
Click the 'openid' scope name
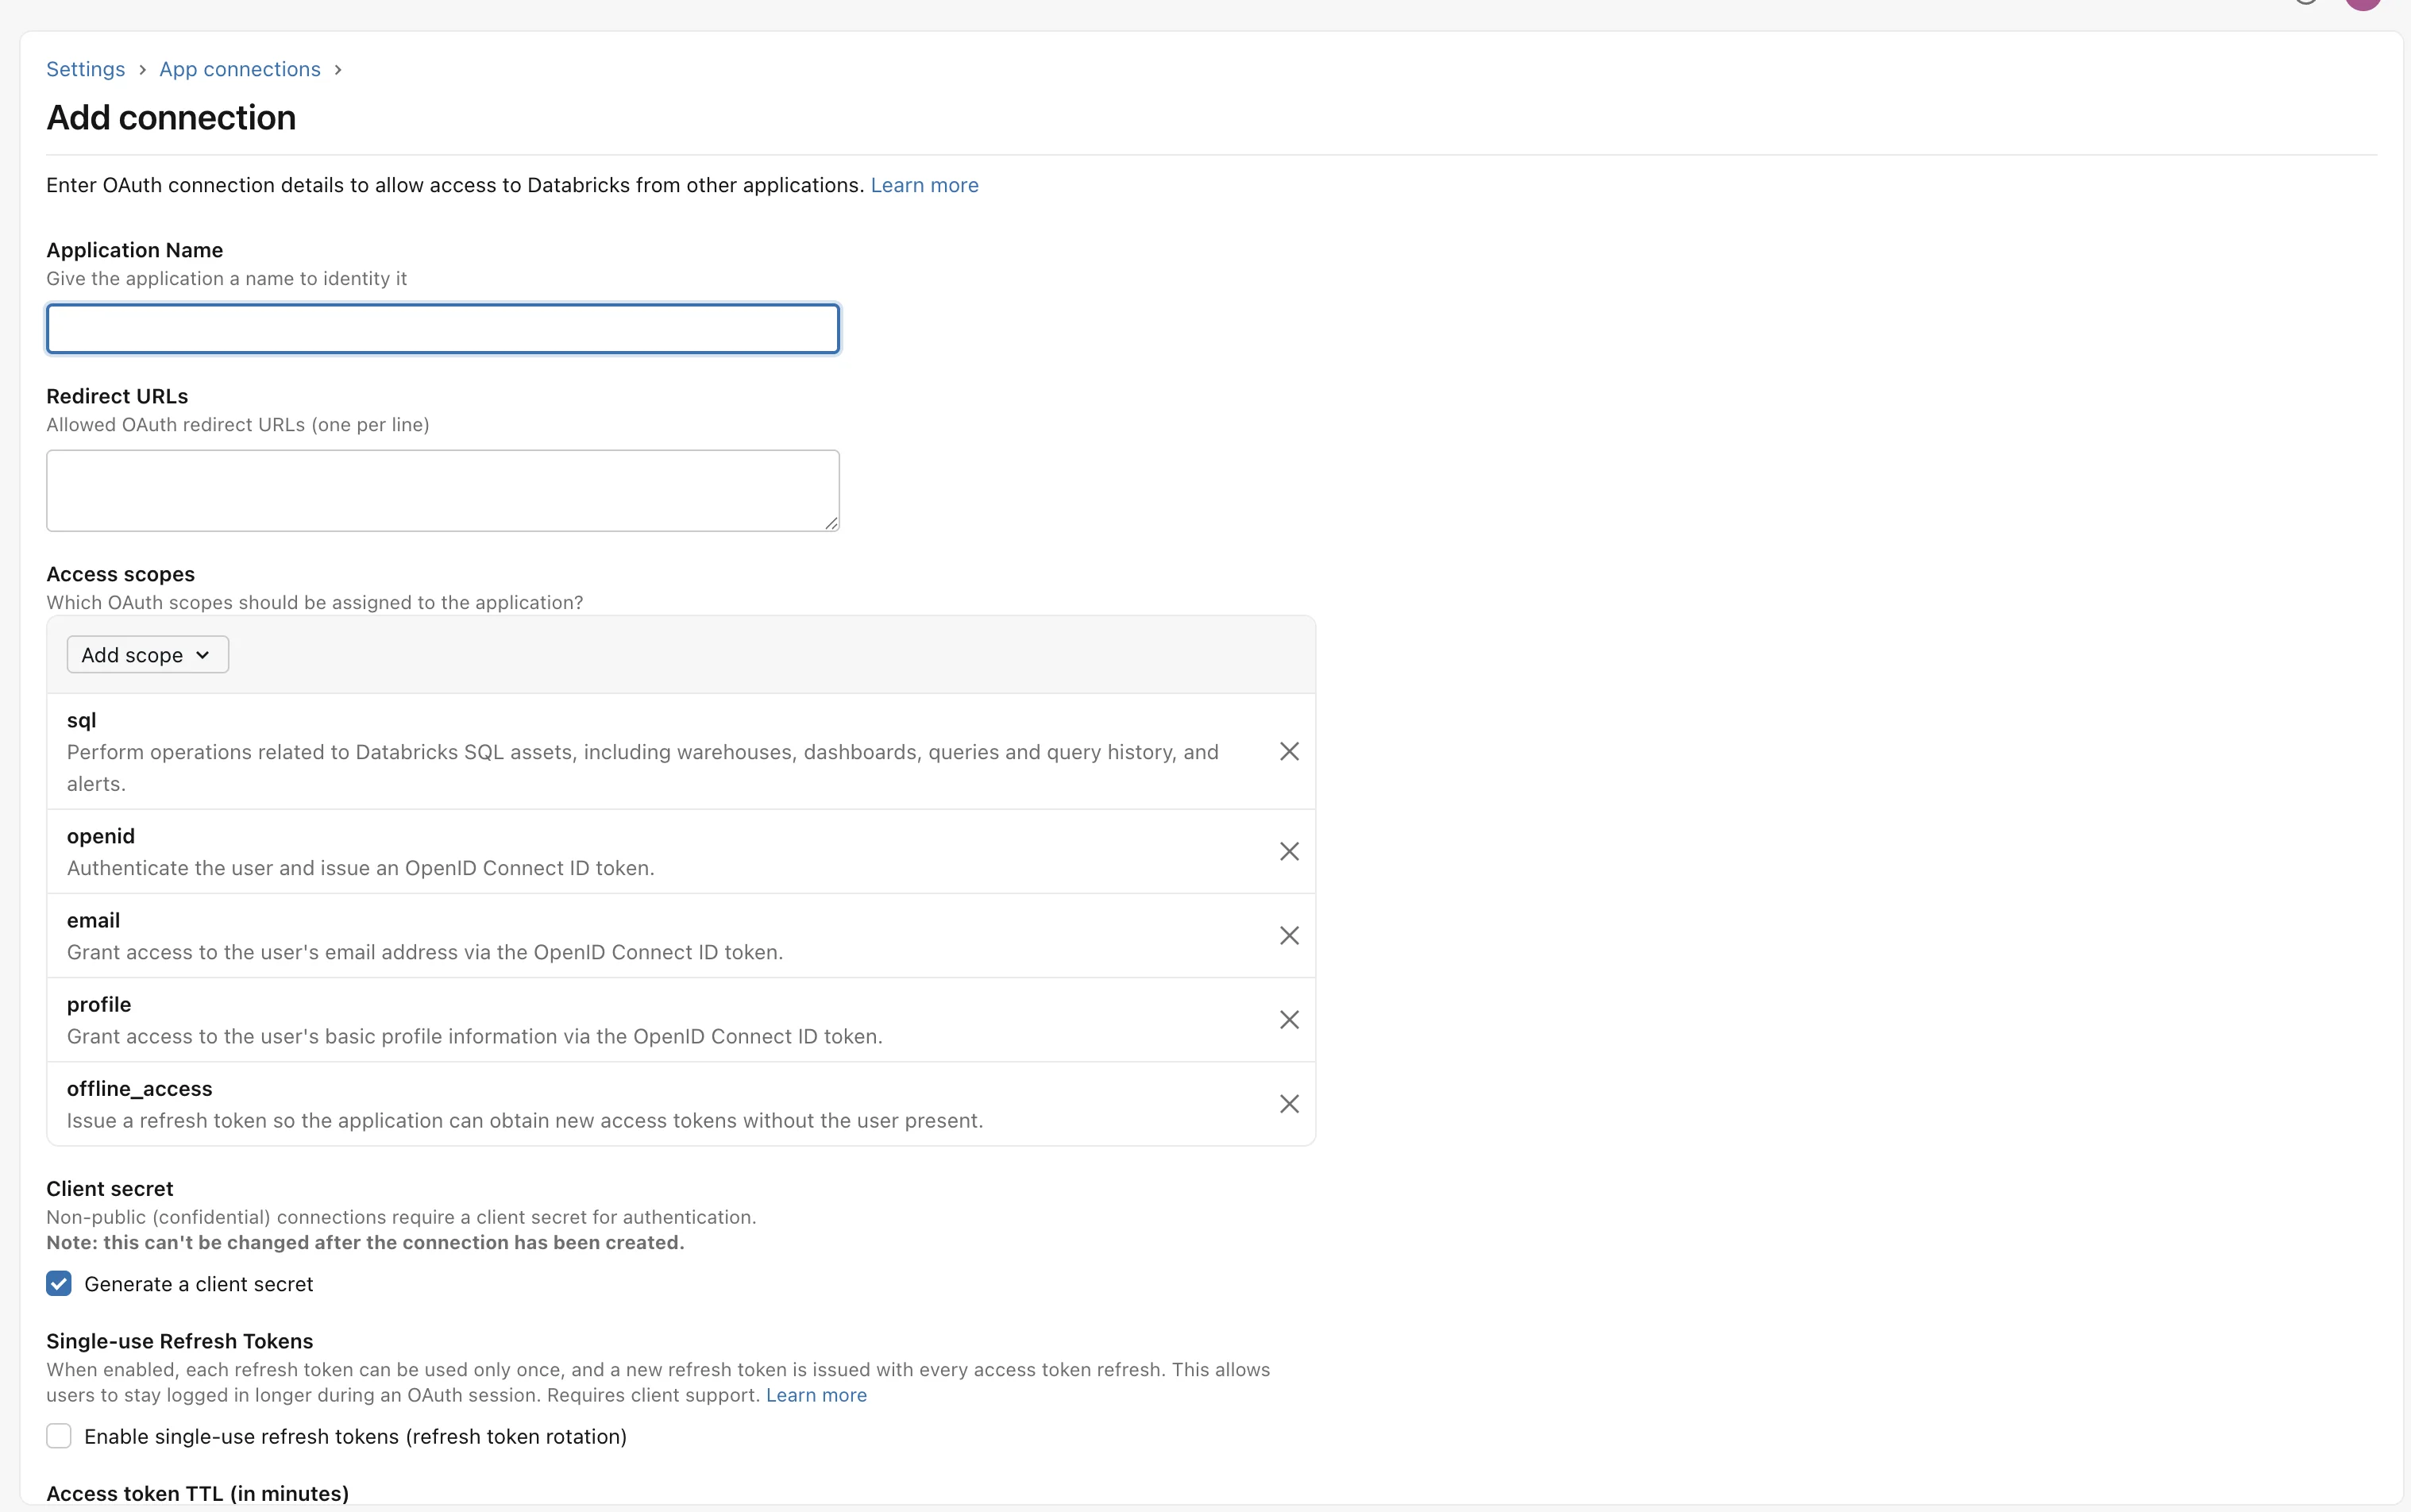[101, 836]
